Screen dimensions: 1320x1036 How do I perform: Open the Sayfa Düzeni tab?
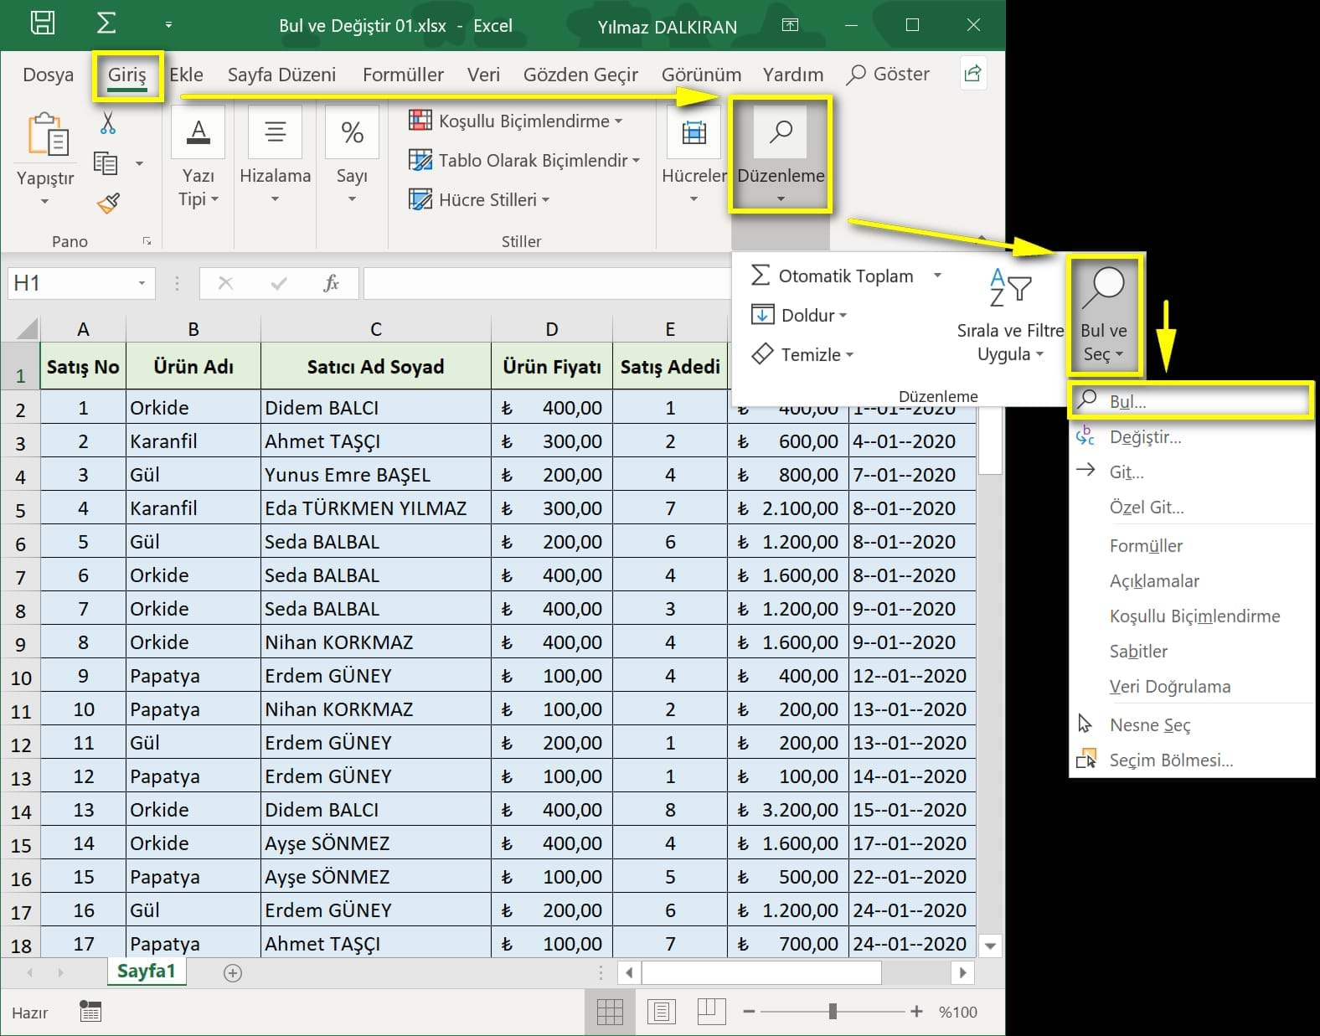pos(281,75)
